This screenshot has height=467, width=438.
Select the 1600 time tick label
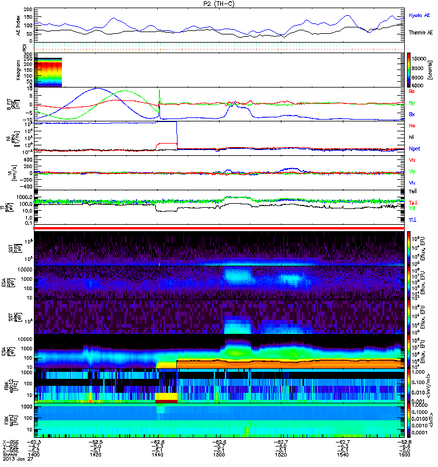(404, 455)
